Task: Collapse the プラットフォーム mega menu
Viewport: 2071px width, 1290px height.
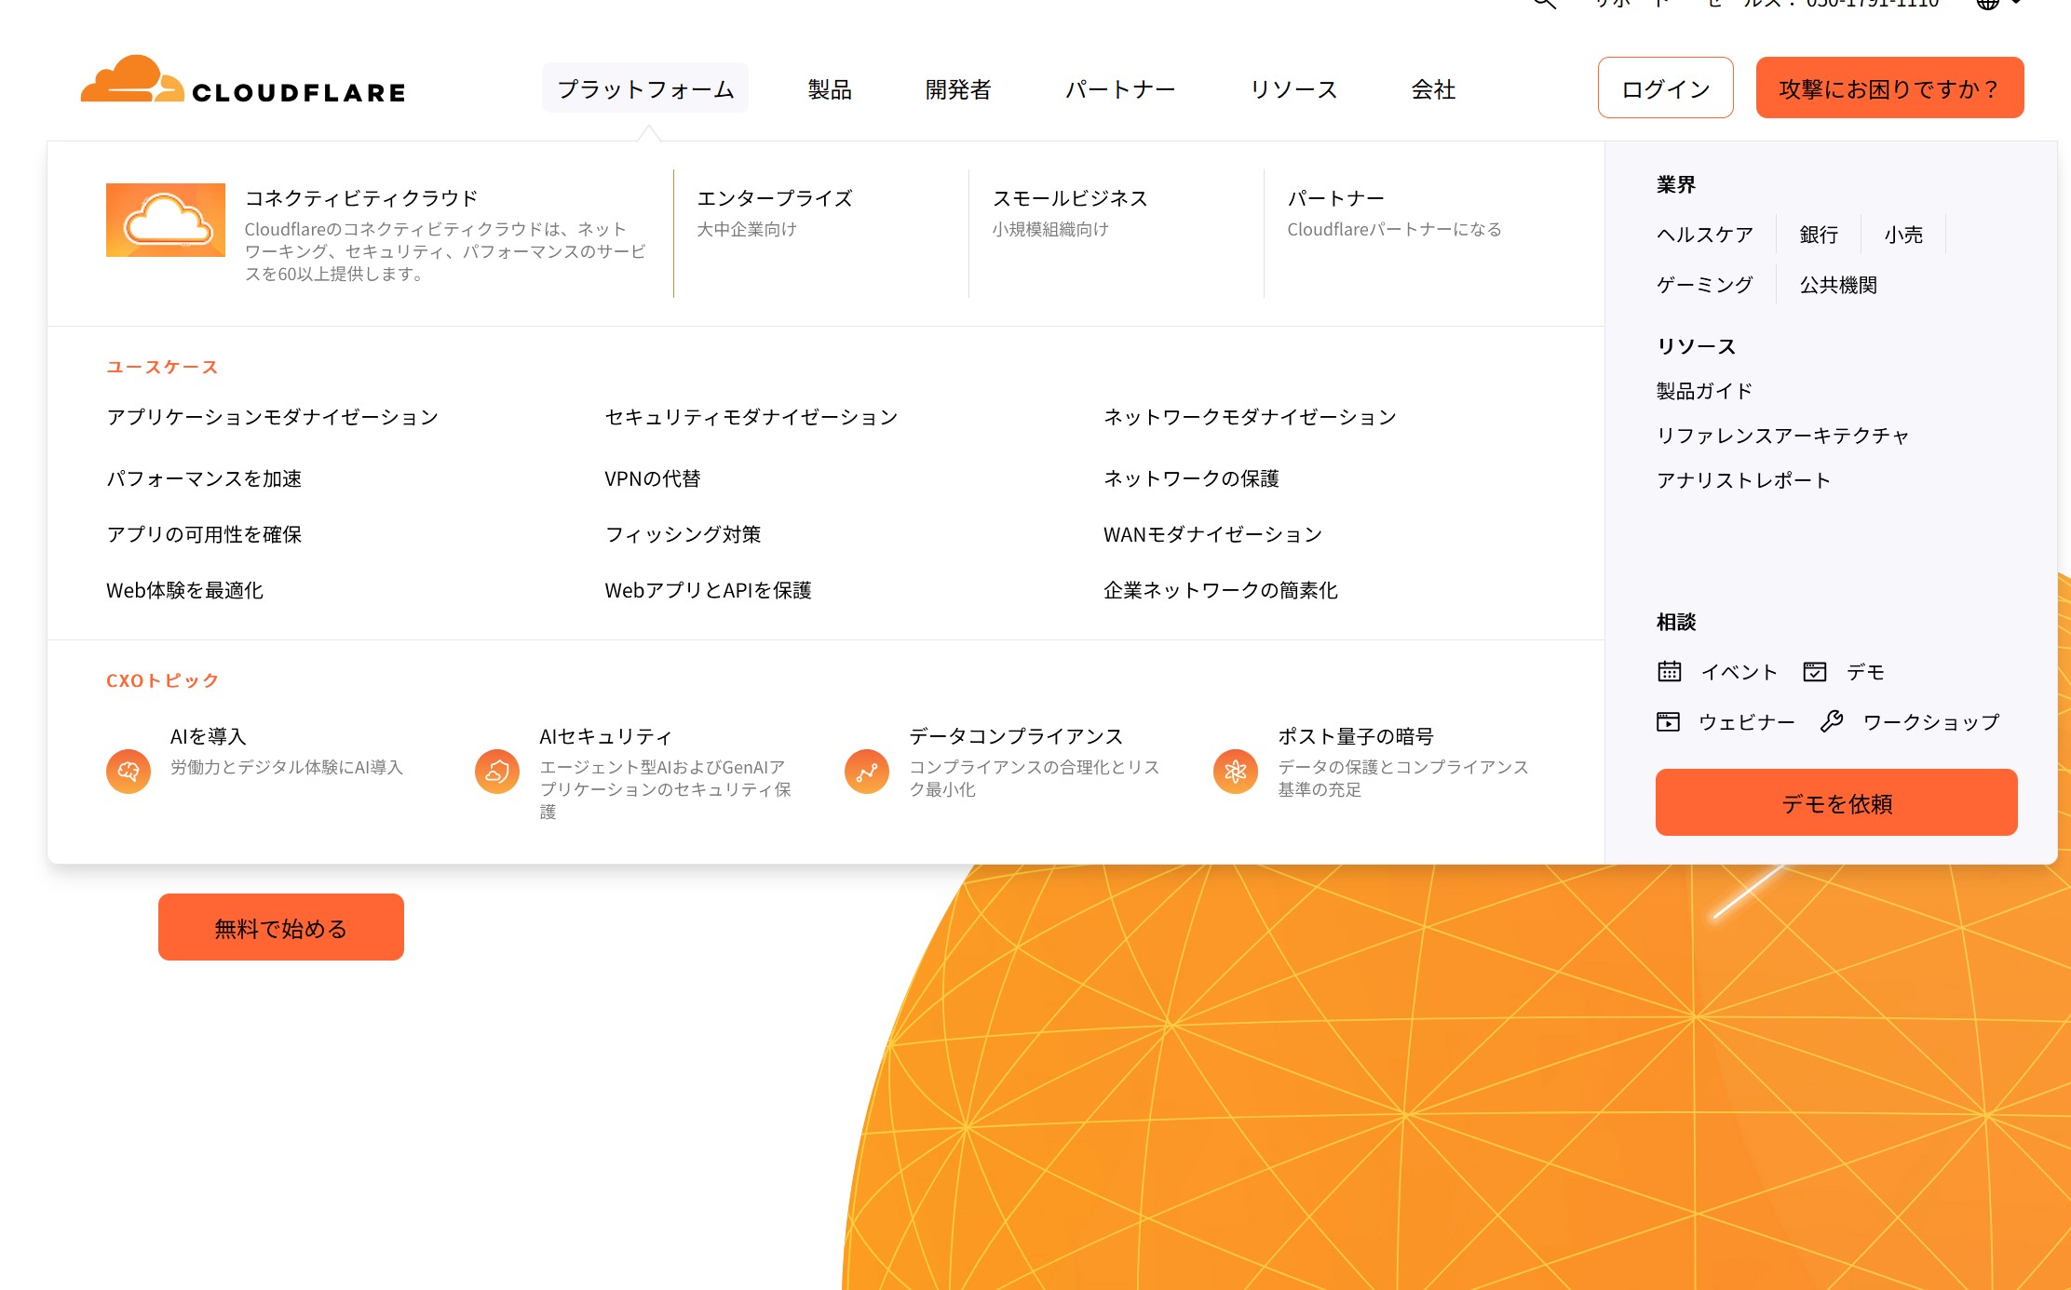Action: pos(645,89)
